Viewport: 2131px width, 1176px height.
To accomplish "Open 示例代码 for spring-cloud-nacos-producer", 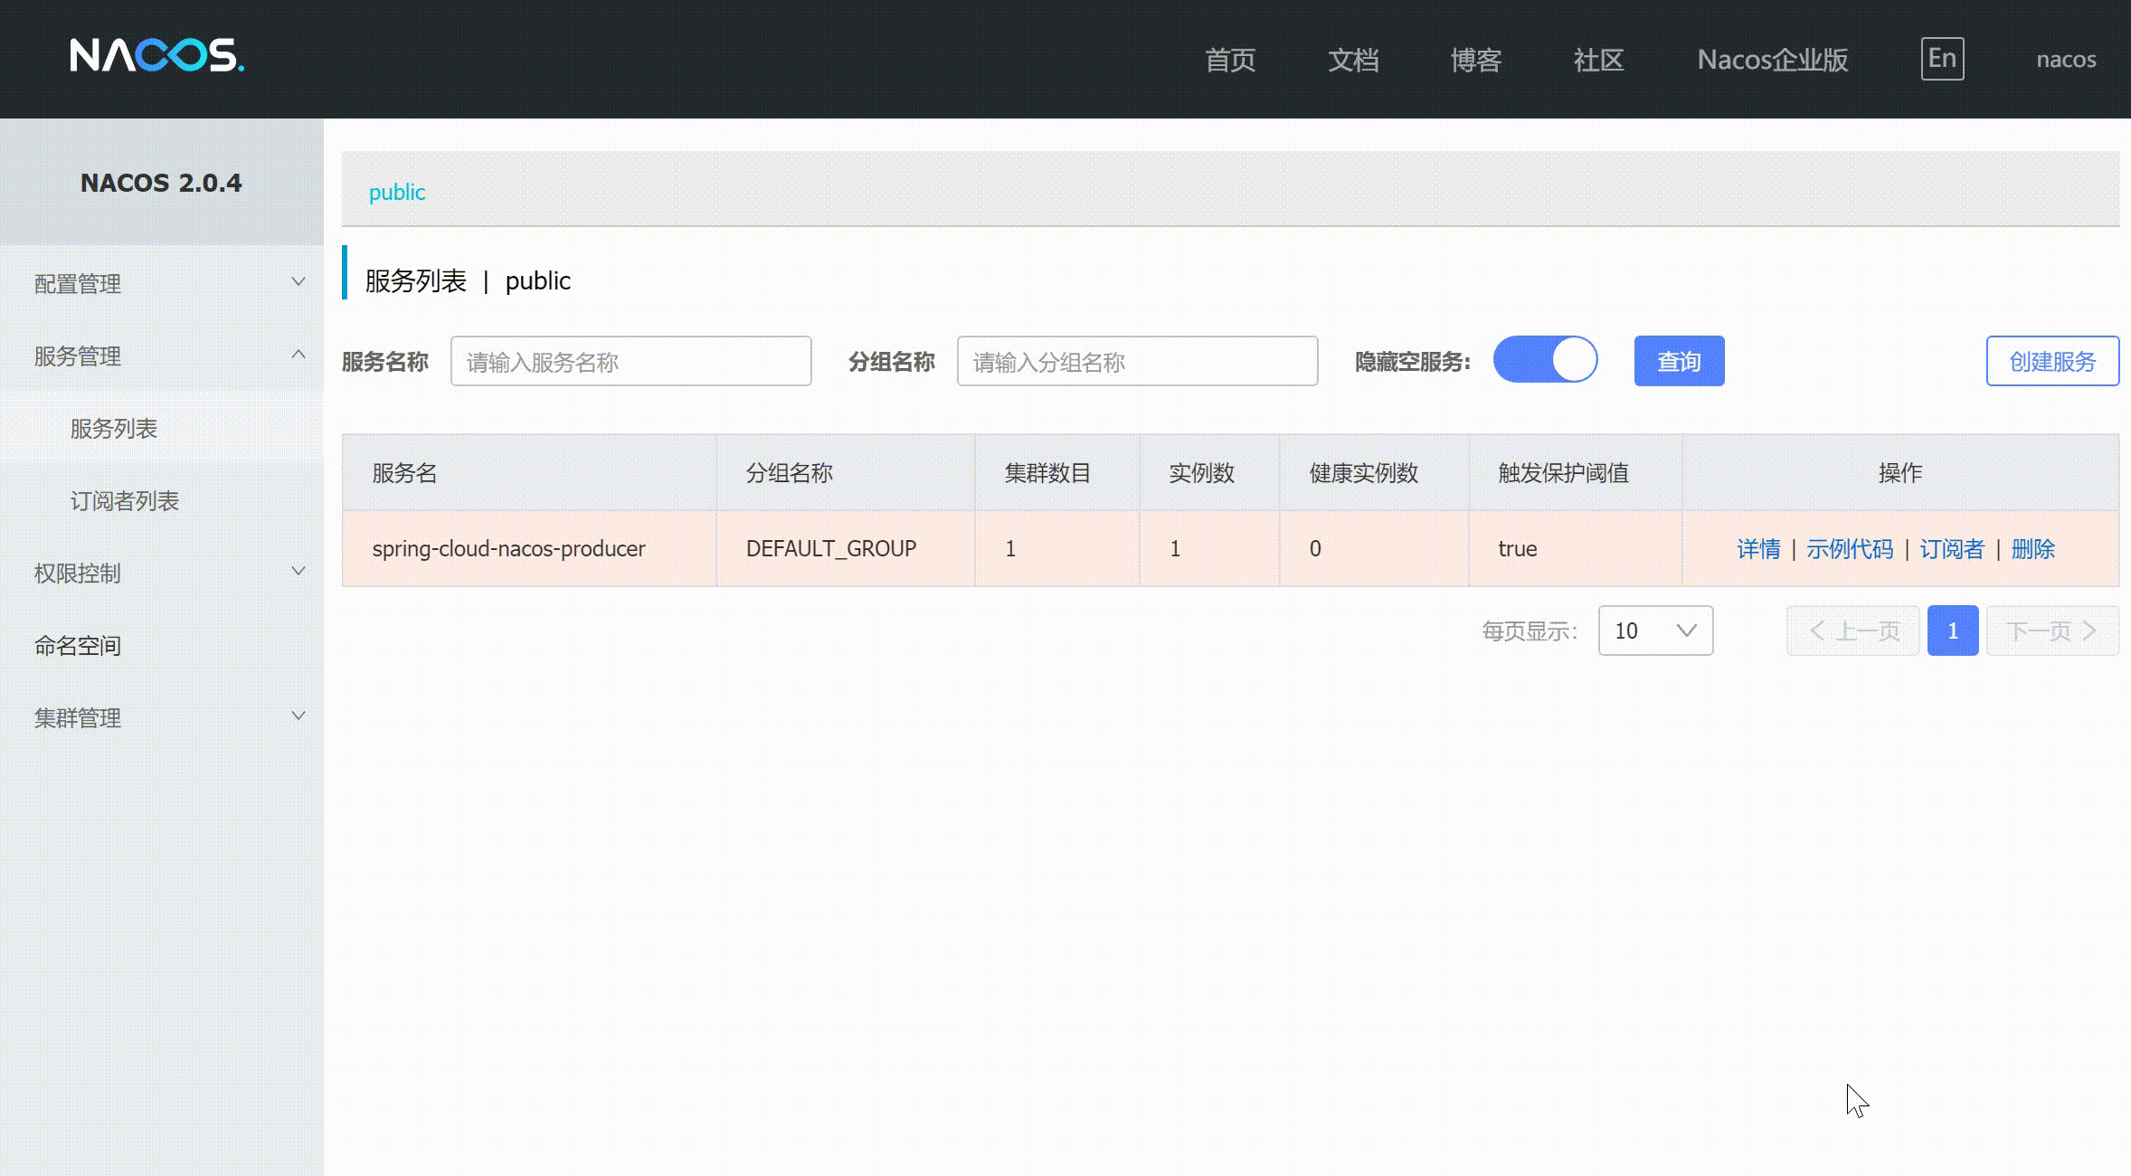I will coord(1850,548).
